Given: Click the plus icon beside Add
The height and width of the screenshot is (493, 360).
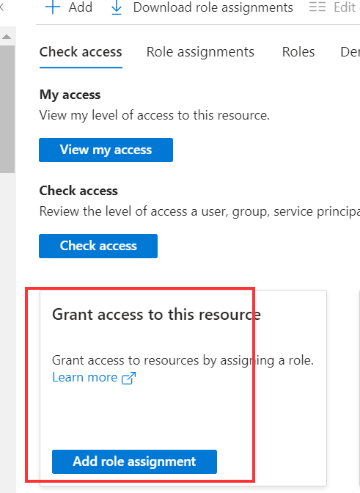Looking at the screenshot, I should [53, 7].
